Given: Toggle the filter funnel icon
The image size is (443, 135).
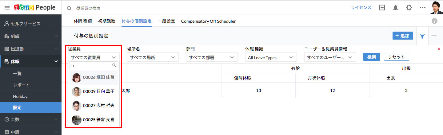Looking at the screenshot, I should [x=422, y=36].
